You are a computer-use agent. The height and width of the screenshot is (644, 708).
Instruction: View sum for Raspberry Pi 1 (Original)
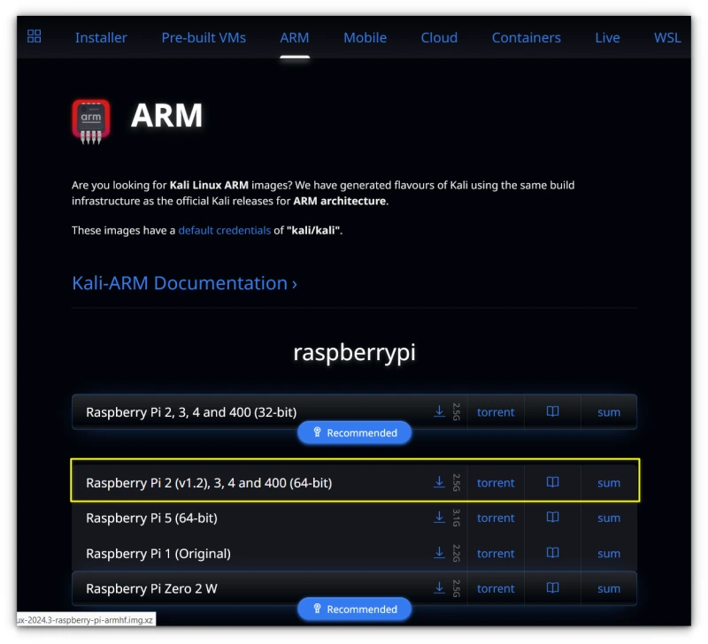click(x=609, y=554)
